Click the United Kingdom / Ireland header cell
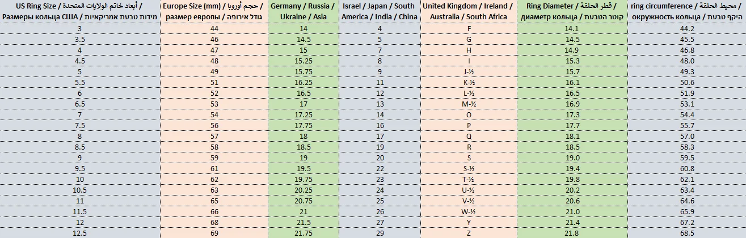 pos(468,11)
